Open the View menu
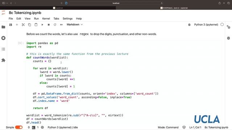The width and height of the screenshot is (232, 130). click(x=28, y=18)
